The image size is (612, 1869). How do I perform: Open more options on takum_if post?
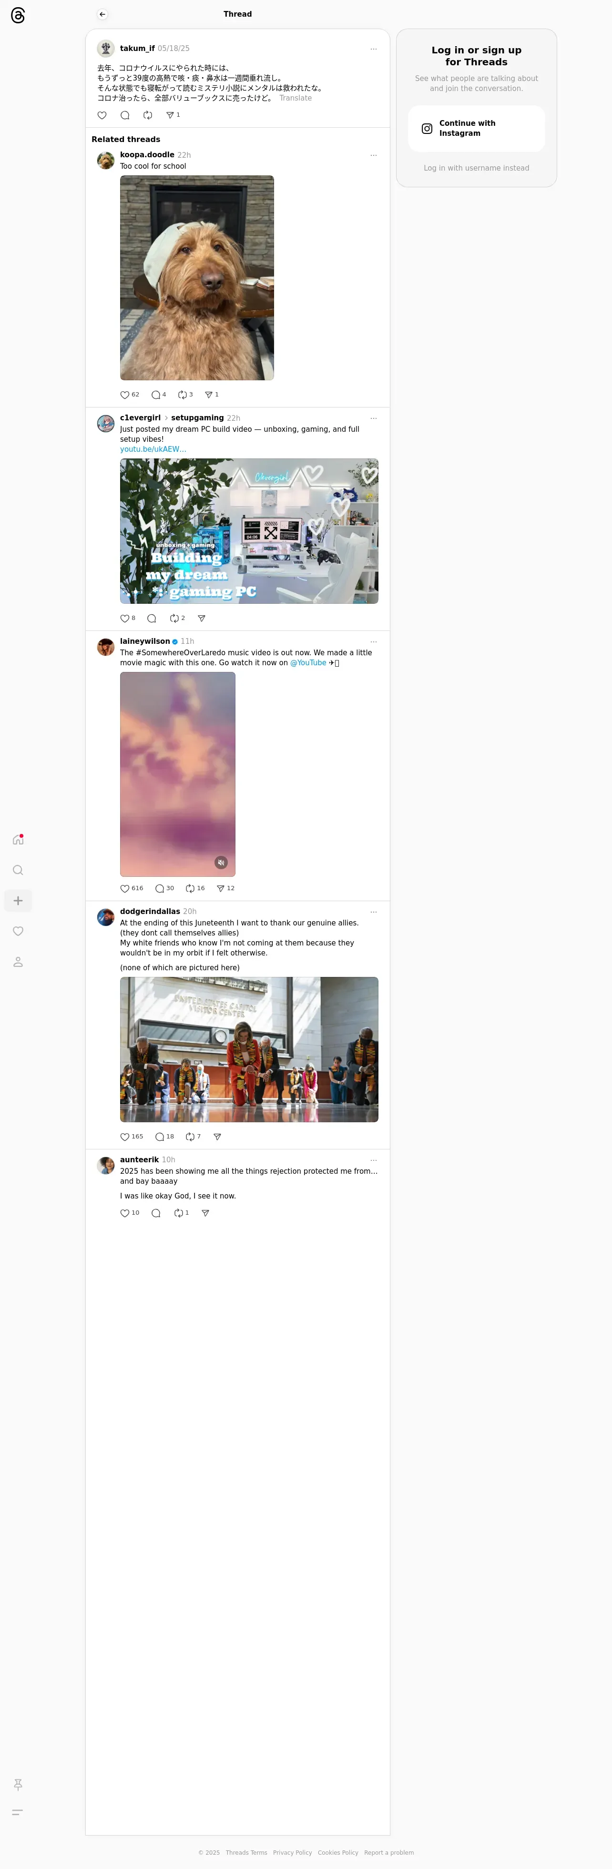(374, 49)
